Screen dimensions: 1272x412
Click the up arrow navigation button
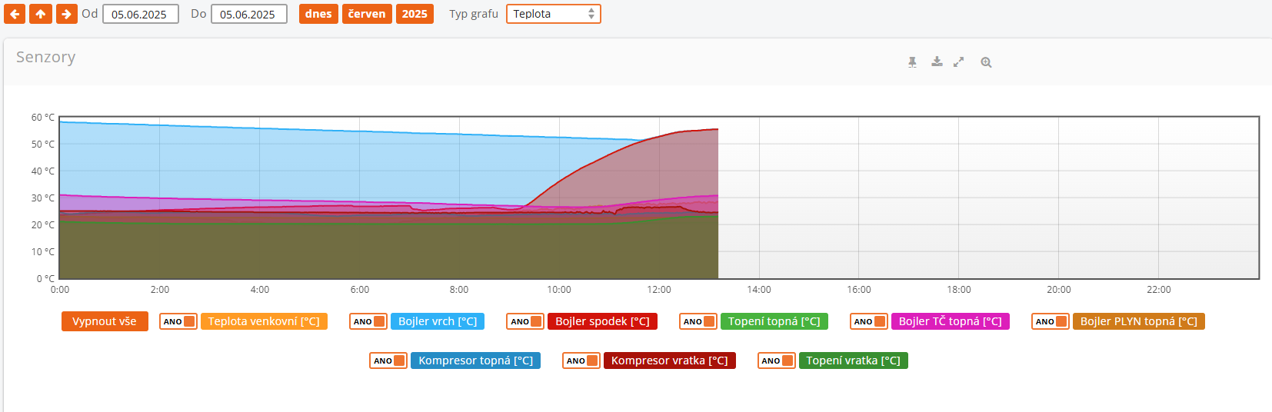click(x=41, y=14)
